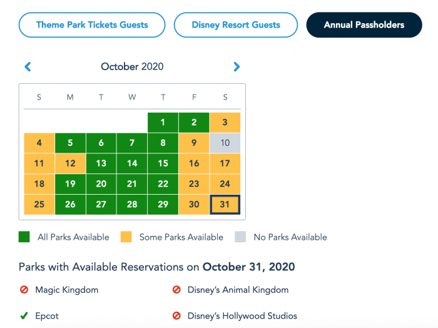Screen dimensions: 438x328
Task: Switch to Disney Resort Guests tab
Action: pos(236,25)
